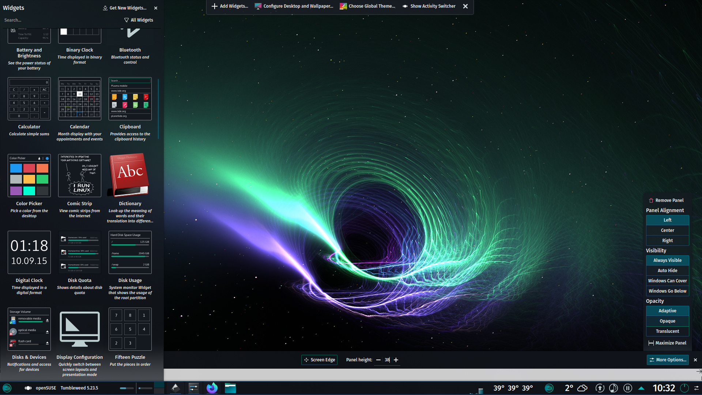Select the Calendar widget thumbnail
The width and height of the screenshot is (702, 395).
click(80, 99)
